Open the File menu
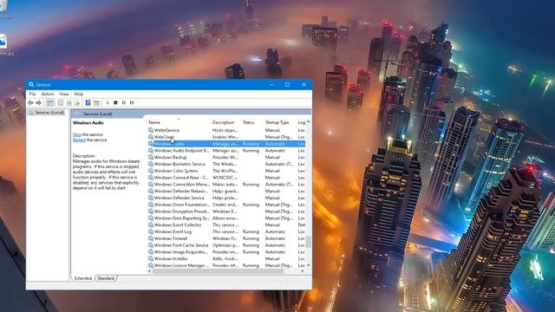 click(x=33, y=94)
